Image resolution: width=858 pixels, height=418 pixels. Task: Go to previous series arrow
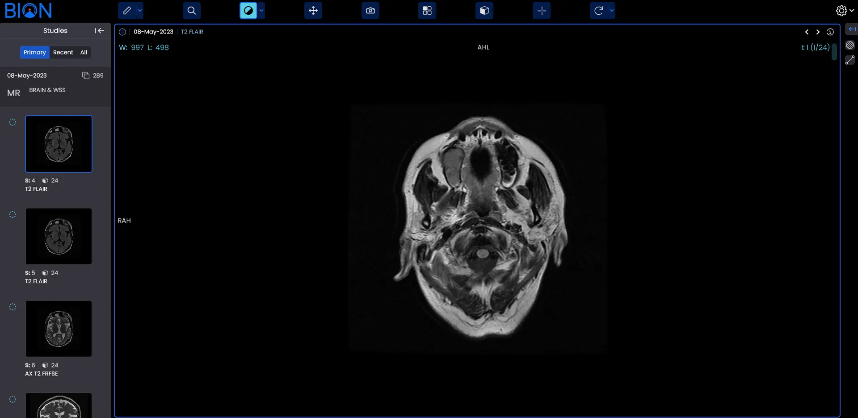(807, 32)
